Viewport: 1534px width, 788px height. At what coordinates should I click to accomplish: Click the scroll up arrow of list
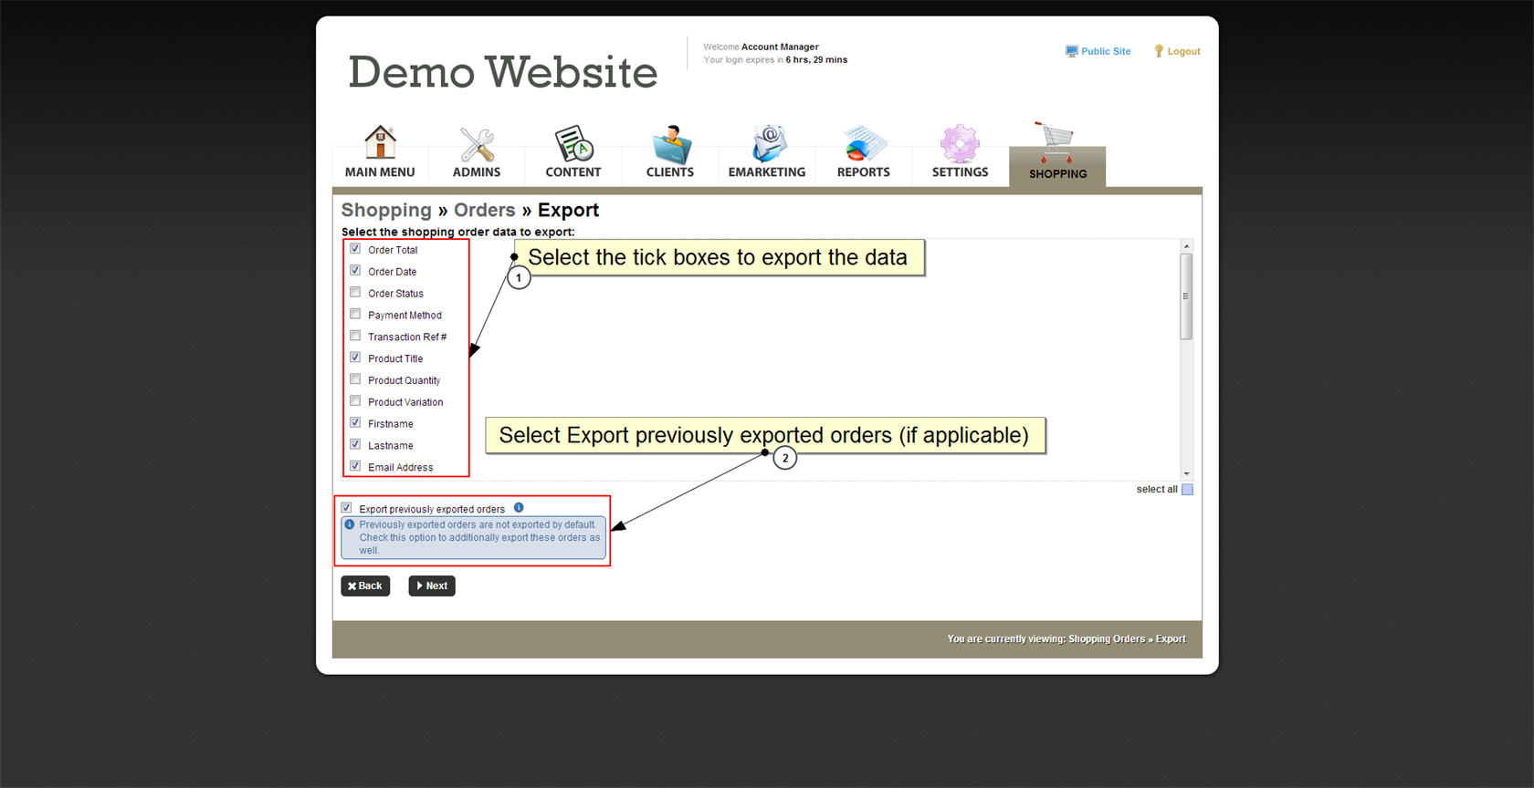click(1186, 246)
